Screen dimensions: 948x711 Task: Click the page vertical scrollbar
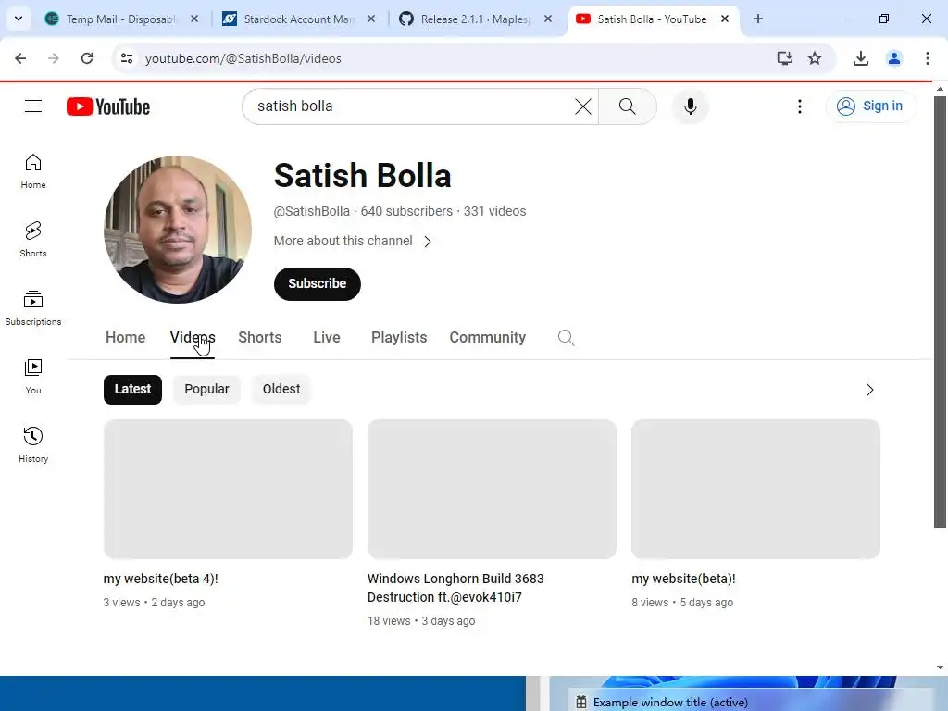pyautogui.click(x=940, y=311)
